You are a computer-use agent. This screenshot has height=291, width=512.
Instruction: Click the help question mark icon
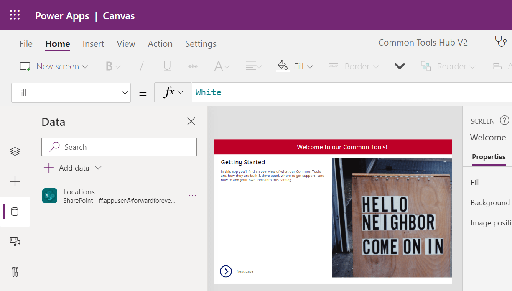click(x=504, y=121)
